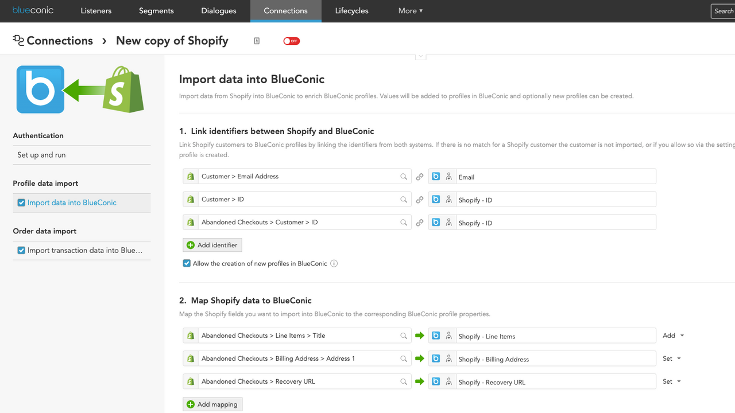Toggle Import data into BlueConic checkbox

(x=21, y=202)
